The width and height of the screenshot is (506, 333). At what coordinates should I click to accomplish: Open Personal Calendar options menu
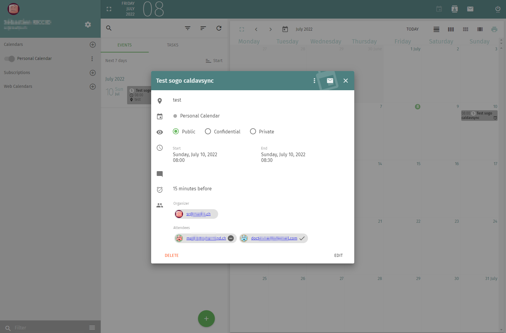92,59
